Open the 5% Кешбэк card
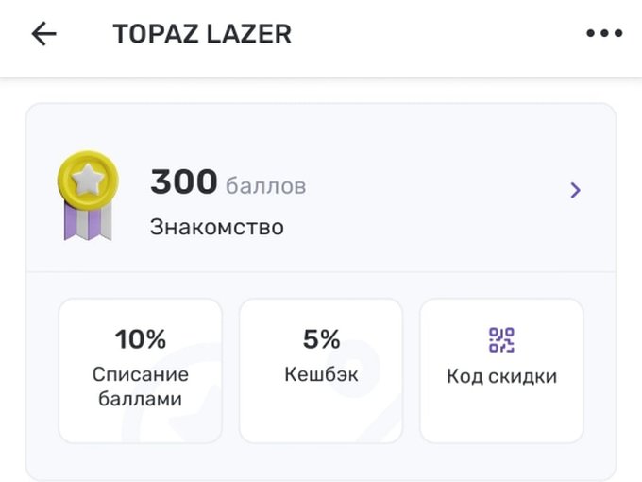This screenshot has width=642, height=482. coord(321,370)
